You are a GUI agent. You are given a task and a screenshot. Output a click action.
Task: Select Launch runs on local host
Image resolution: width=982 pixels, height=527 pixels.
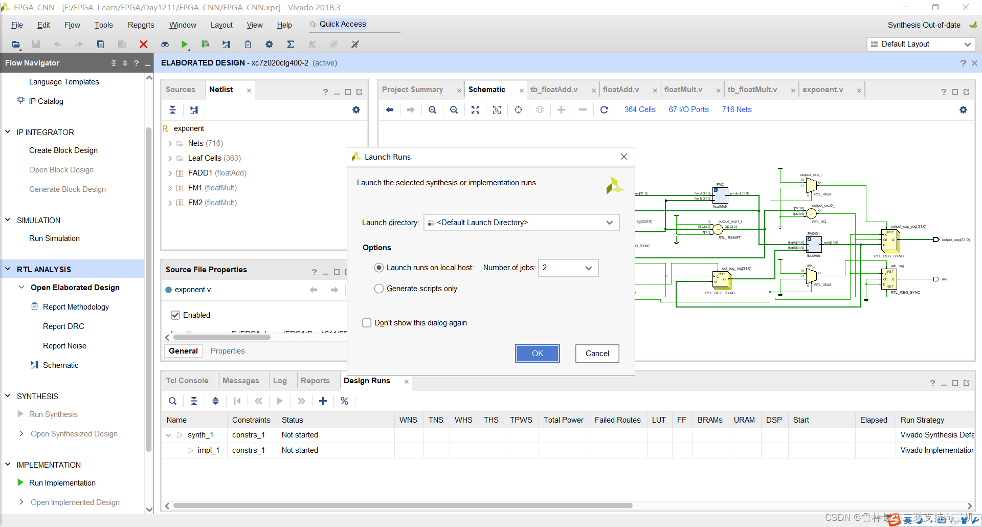379,268
